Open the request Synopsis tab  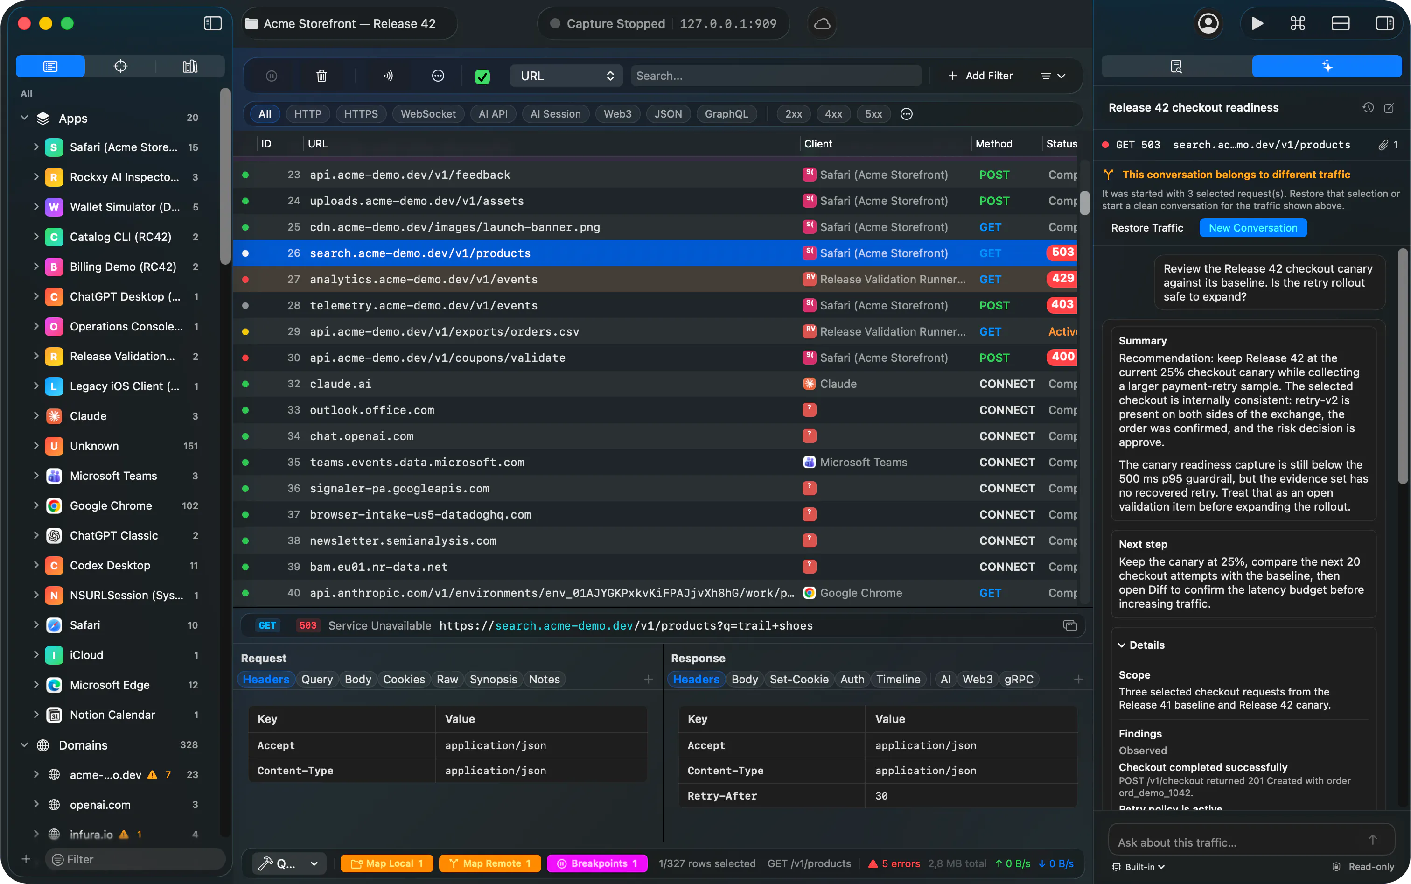tap(493, 680)
